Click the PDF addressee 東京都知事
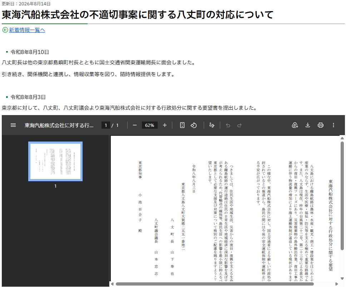 (x=140, y=170)
